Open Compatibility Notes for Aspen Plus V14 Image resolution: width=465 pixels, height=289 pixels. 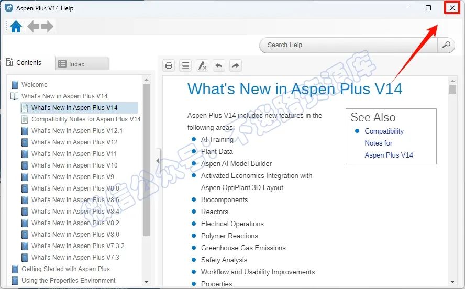coord(86,119)
